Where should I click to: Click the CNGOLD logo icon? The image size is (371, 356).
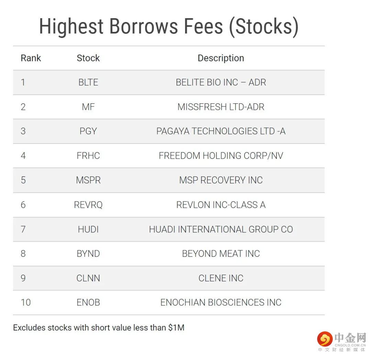[x=325, y=339]
